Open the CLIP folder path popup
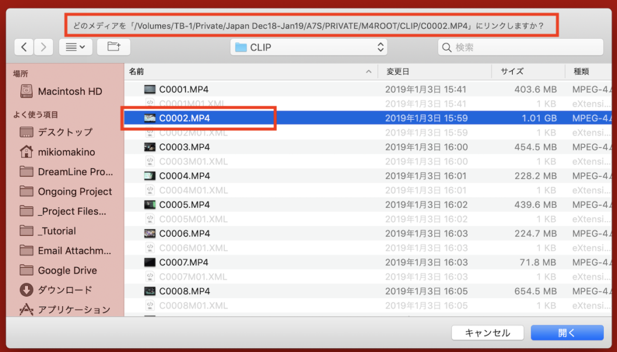This screenshot has height=352, width=617. 309,47
